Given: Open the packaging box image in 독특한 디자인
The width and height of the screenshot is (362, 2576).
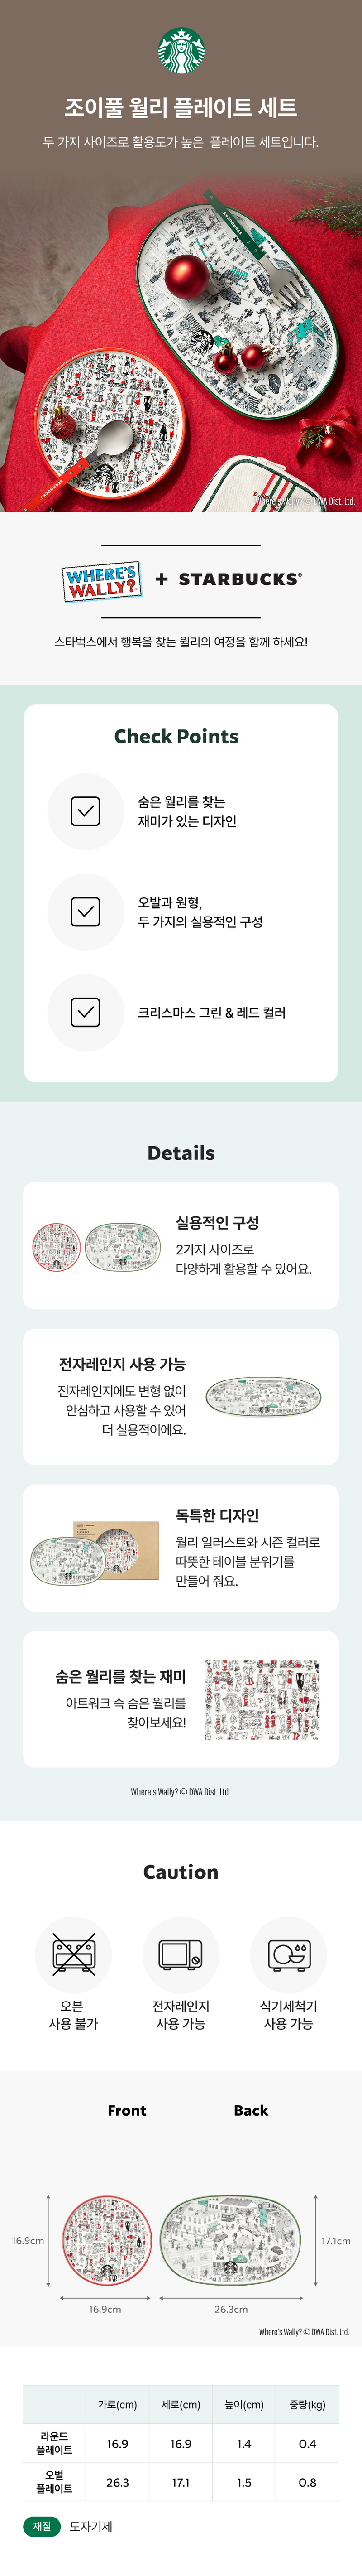Looking at the screenshot, I should [96, 1551].
